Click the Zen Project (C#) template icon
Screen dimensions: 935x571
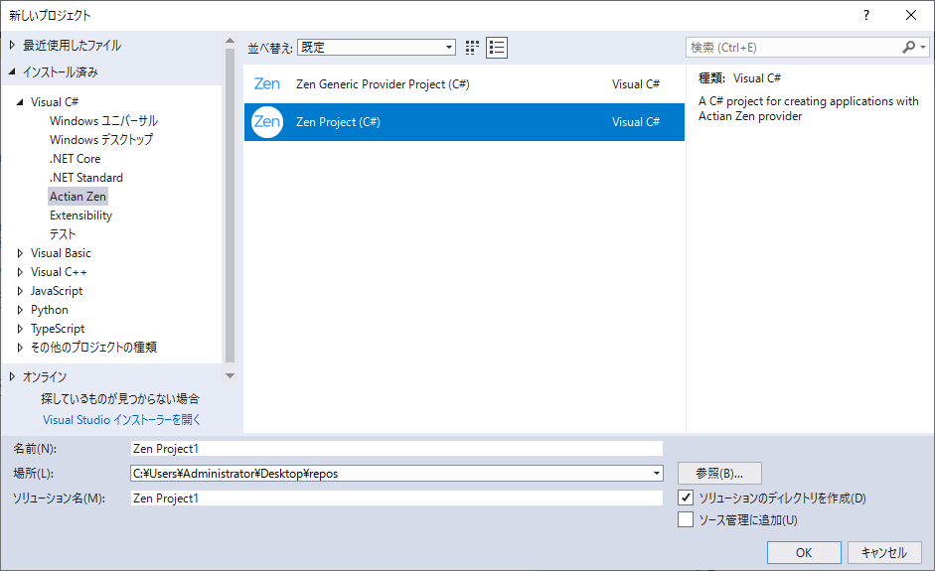[x=266, y=122]
